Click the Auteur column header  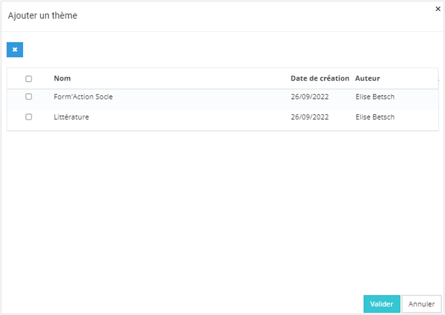coord(367,79)
